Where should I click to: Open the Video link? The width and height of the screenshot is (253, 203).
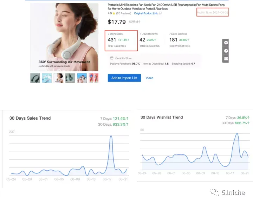[149, 78]
